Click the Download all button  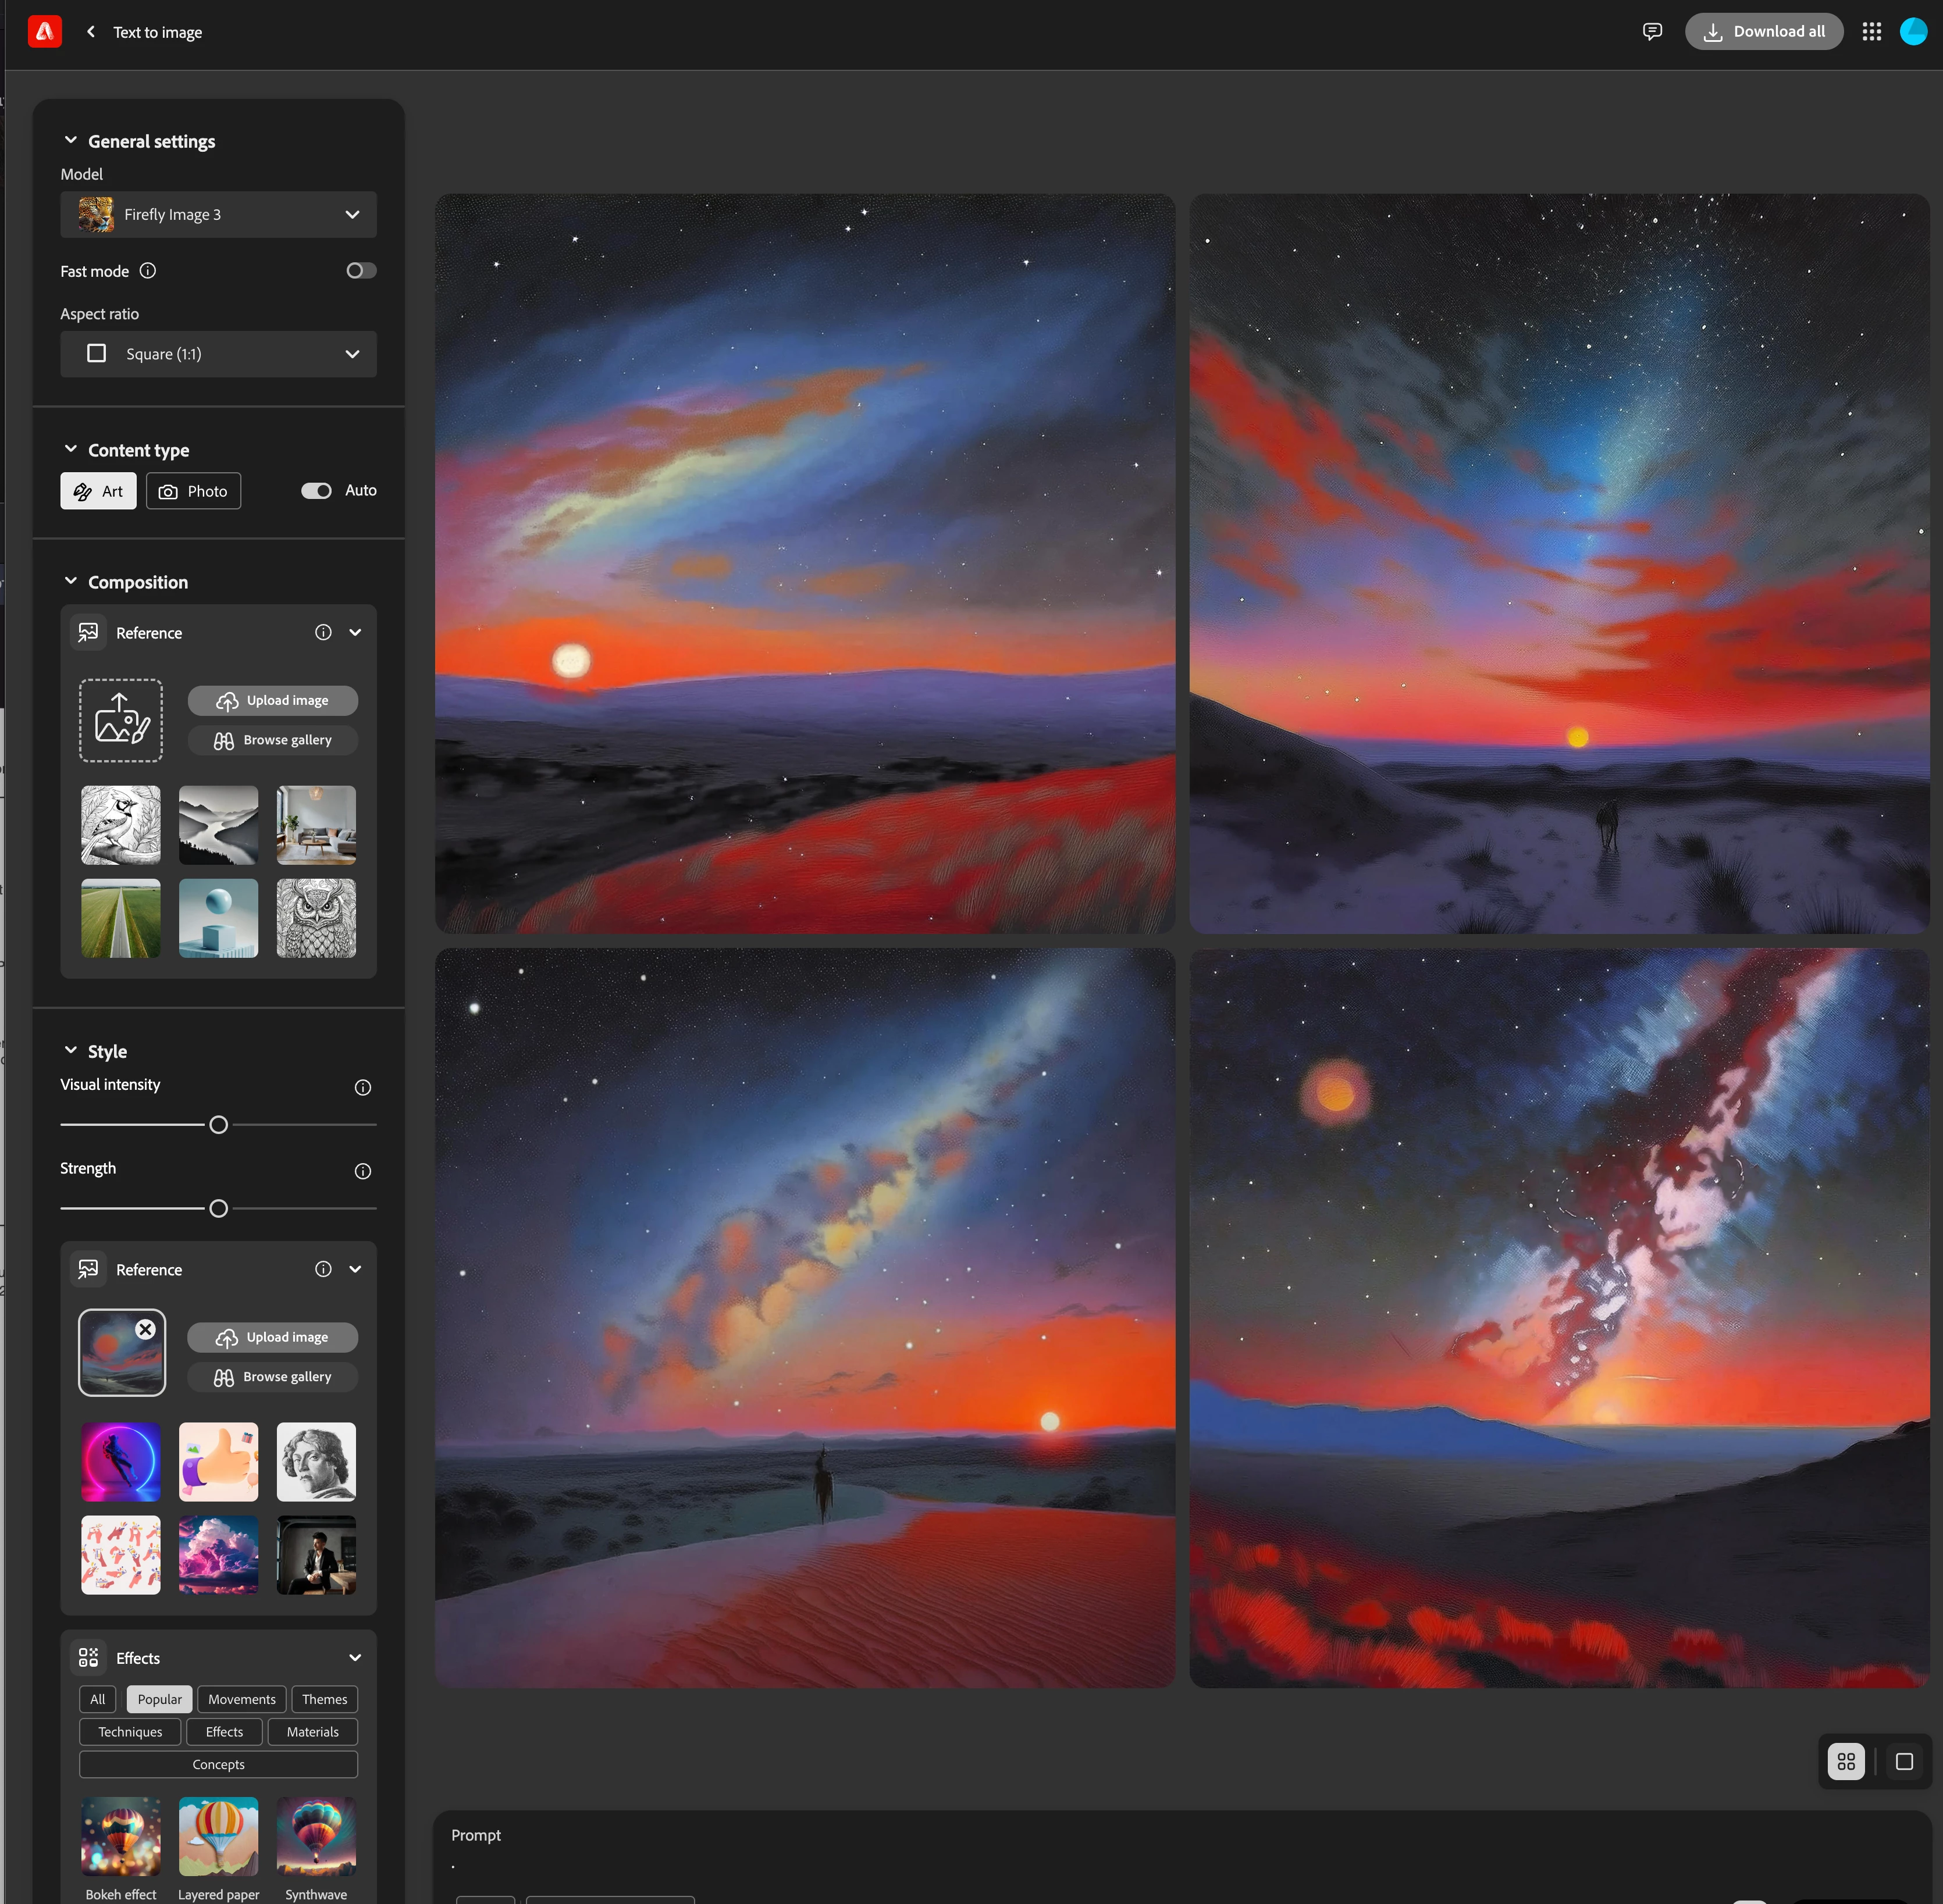[x=1763, y=32]
